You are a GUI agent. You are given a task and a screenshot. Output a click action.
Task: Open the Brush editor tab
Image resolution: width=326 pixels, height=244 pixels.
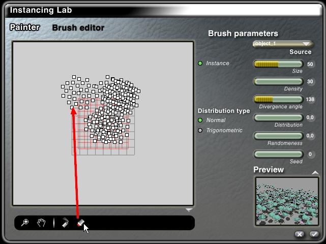[x=78, y=27]
